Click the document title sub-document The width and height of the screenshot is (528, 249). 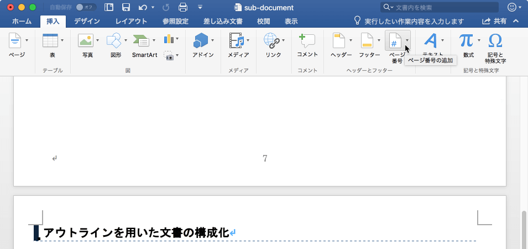click(x=269, y=7)
